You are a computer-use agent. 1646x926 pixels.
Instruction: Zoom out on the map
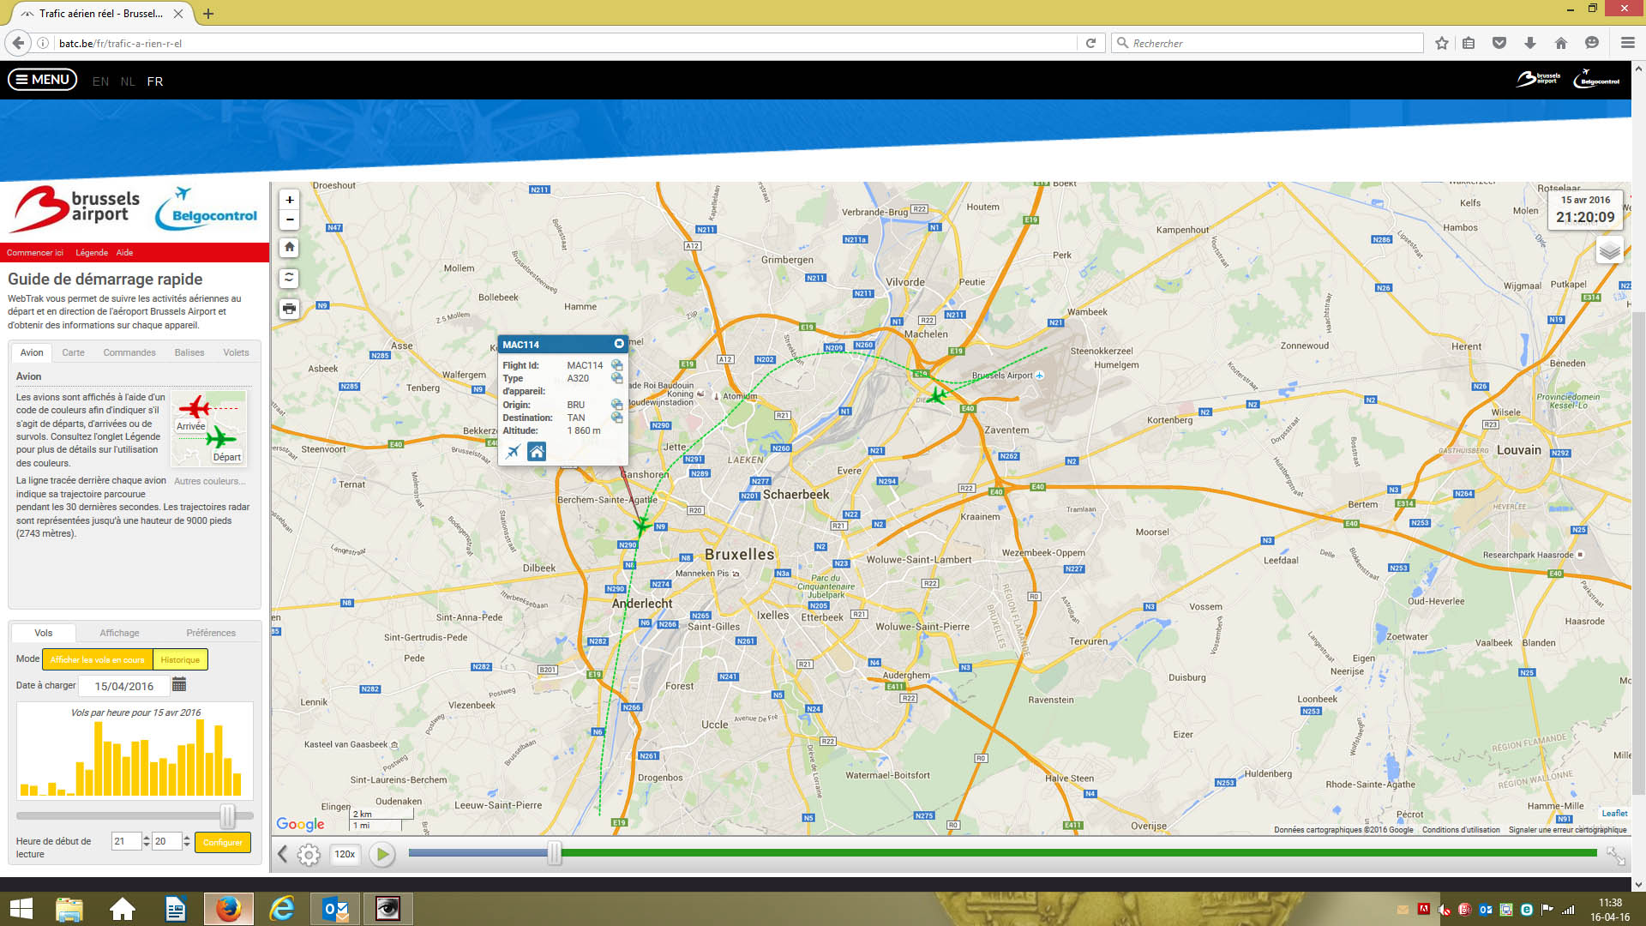pos(290,219)
